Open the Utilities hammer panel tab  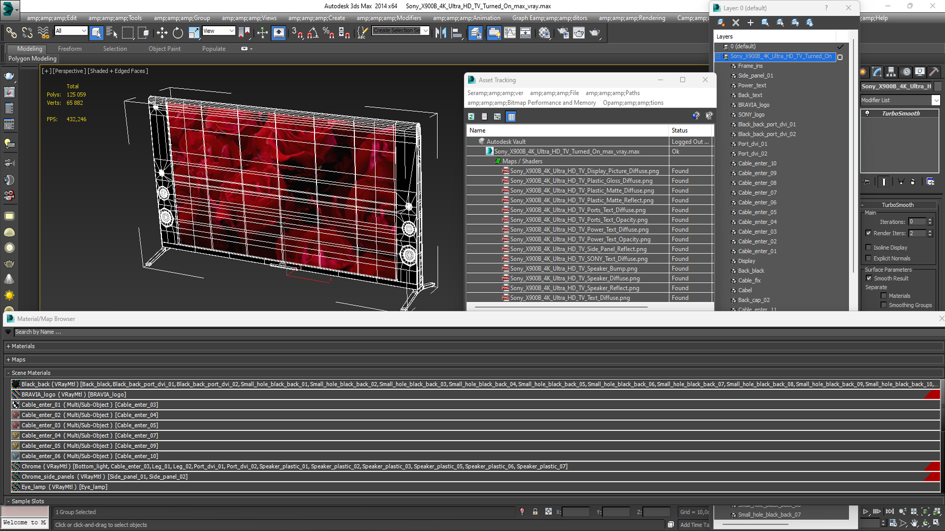(934, 72)
